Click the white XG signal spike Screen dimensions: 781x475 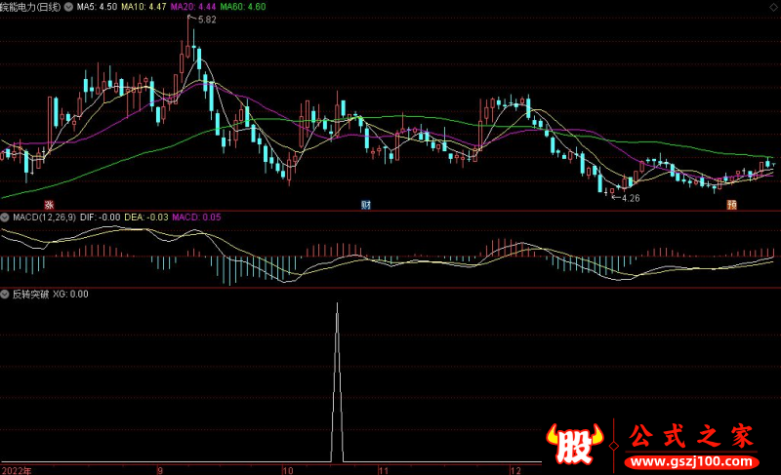click(x=337, y=383)
